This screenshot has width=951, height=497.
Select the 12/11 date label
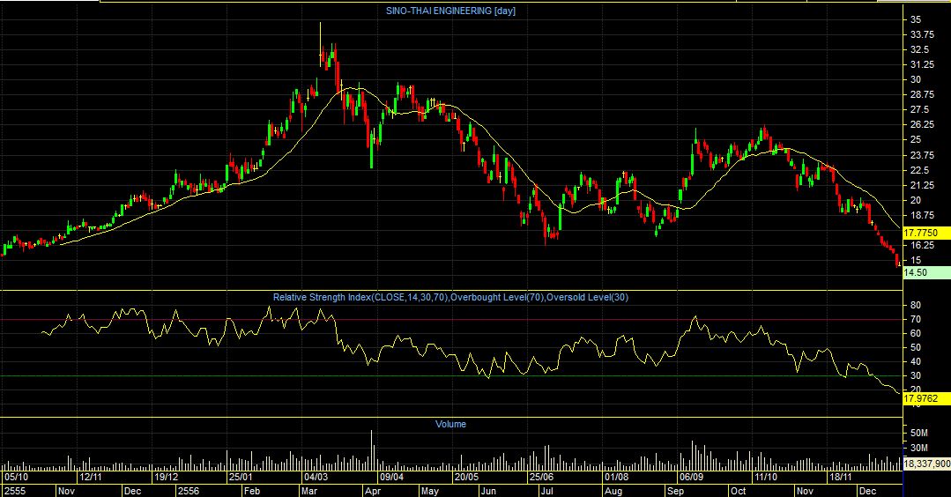[91, 478]
